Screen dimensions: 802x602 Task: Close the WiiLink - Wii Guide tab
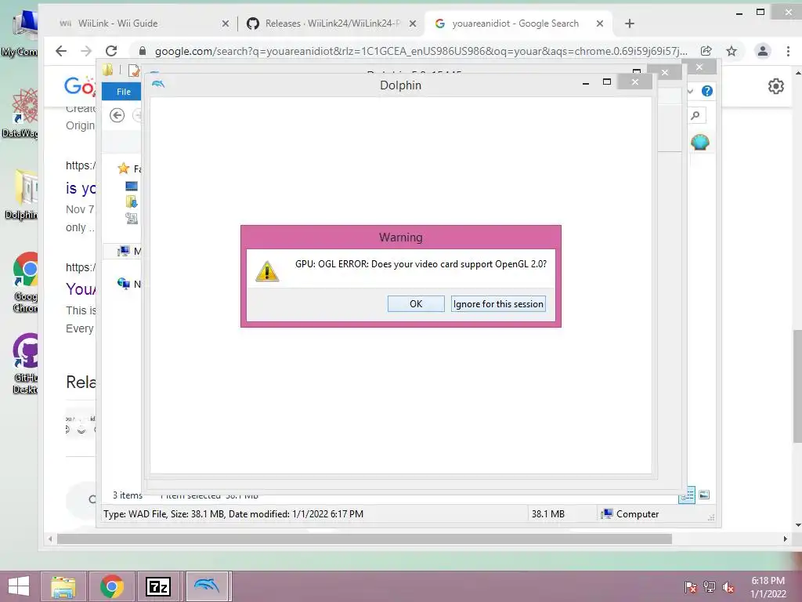(x=225, y=24)
